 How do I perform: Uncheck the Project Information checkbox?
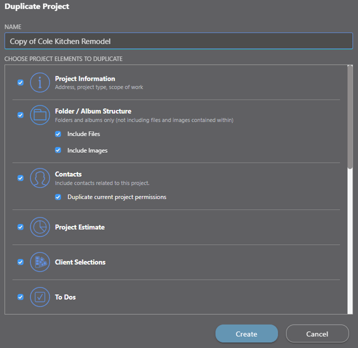20,82
